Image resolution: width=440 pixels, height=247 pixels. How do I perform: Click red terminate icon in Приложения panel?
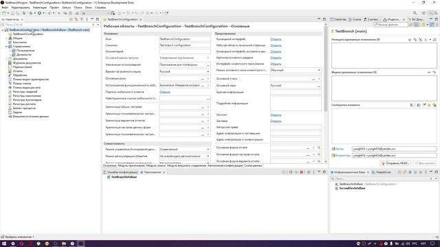(x=301, y=172)
